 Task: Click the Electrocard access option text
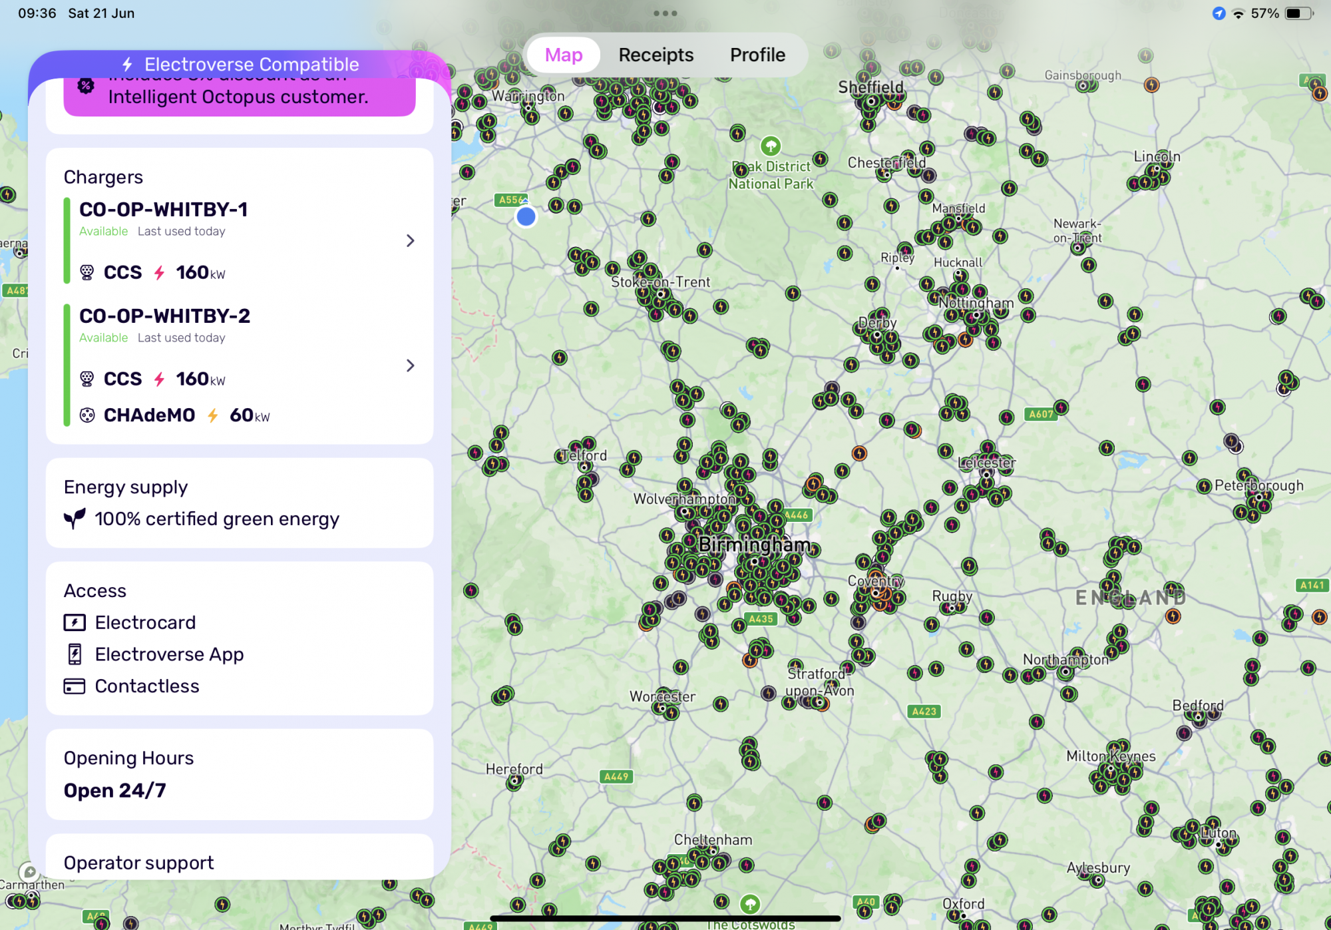point(145,622)
